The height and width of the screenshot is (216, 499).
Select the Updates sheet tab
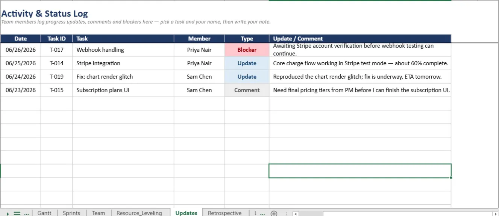coord(187,213)
